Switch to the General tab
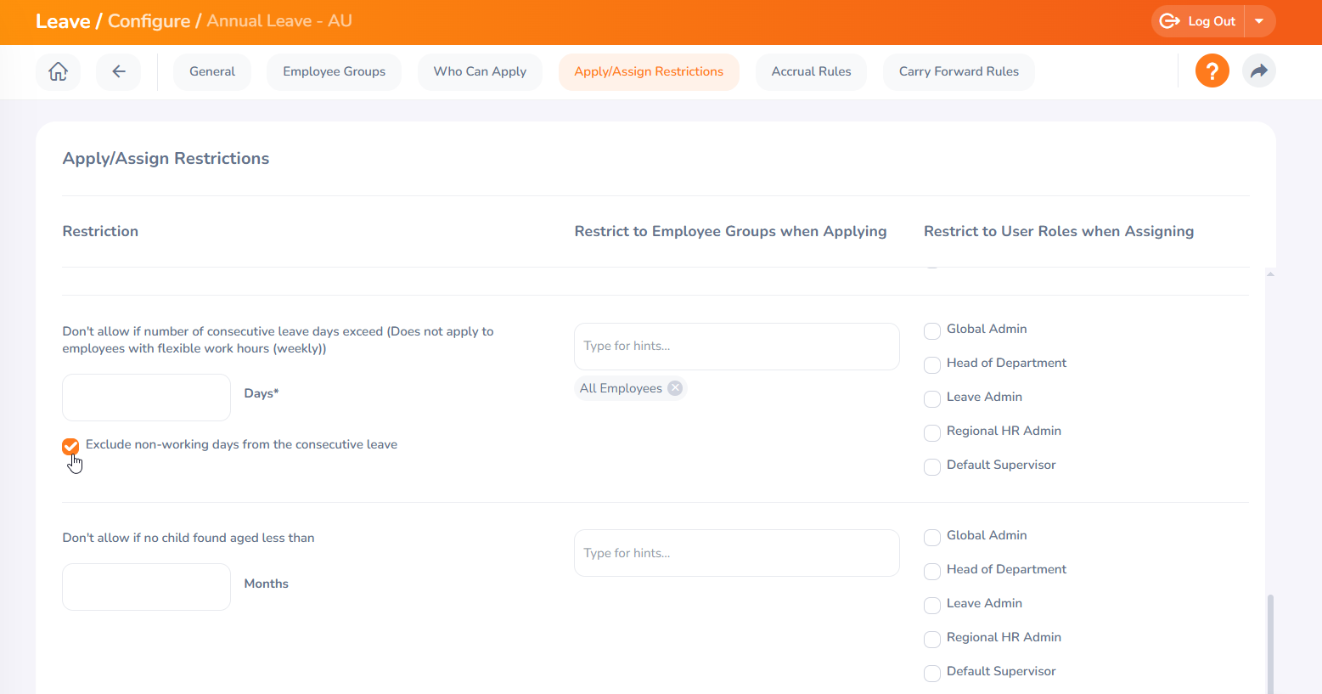Screen dimensions: 1322x694 (x=211, y=71)
